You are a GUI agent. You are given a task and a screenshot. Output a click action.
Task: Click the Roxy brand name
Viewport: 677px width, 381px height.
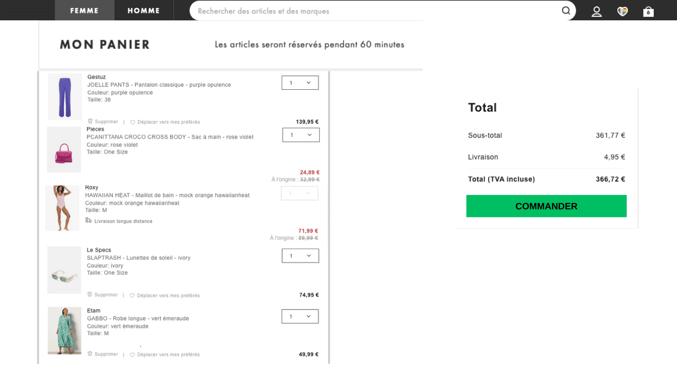tap(92, 188)
